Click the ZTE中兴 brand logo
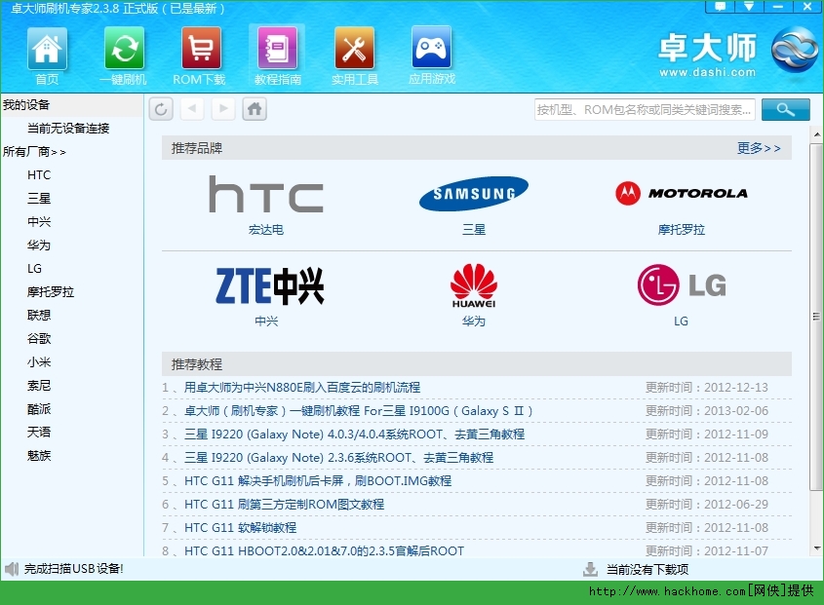 269,285
